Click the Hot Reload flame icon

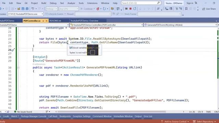[x=98, y=9]
